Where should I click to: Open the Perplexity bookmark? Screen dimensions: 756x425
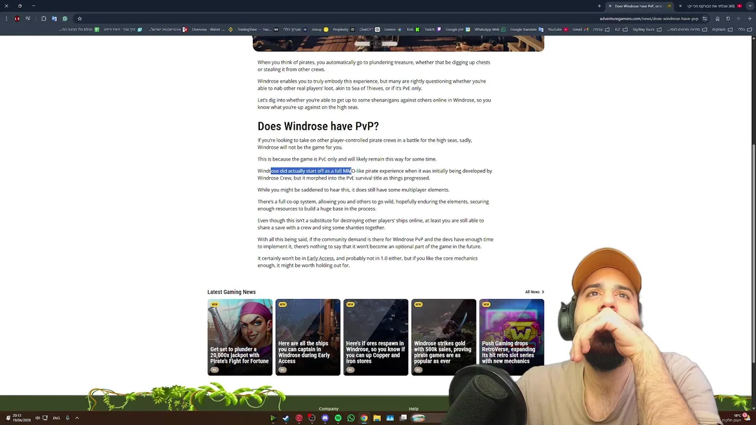click(x=344, y=30)
